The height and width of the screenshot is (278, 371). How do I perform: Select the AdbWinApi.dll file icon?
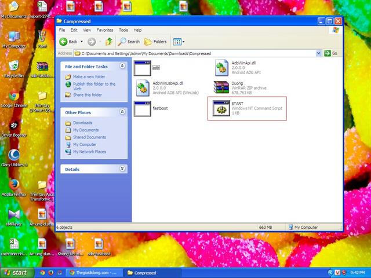221,68
